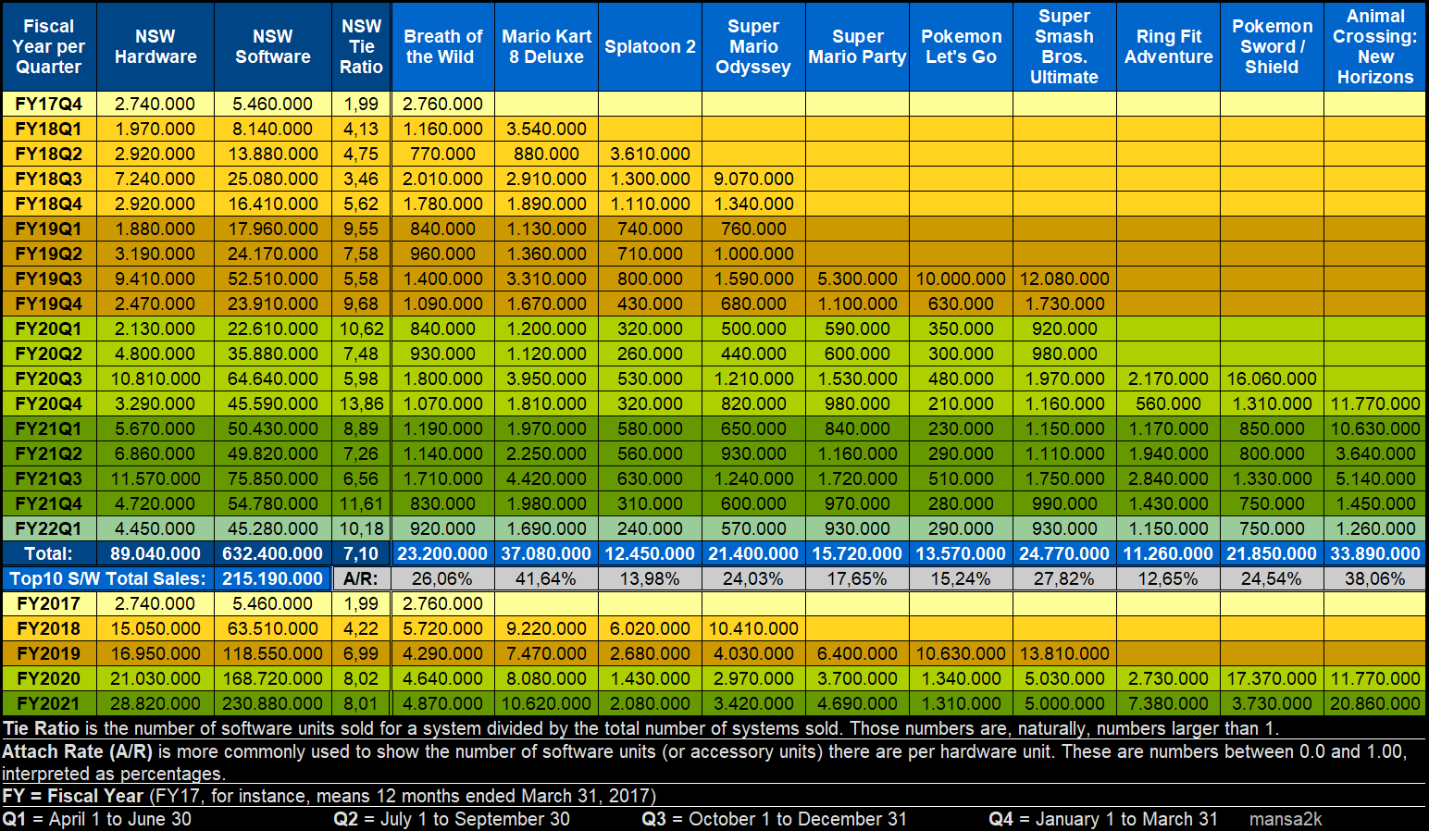Select the Total: row label
The width and height of the screenshot is (1429, 831).
[49, 553]
